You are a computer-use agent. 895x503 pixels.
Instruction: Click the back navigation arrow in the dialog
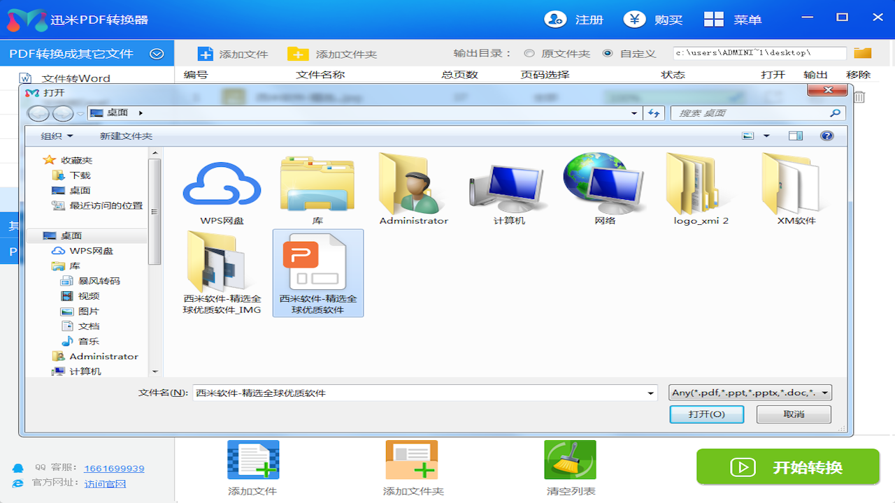pyautogui.click(x=38, y=112)
